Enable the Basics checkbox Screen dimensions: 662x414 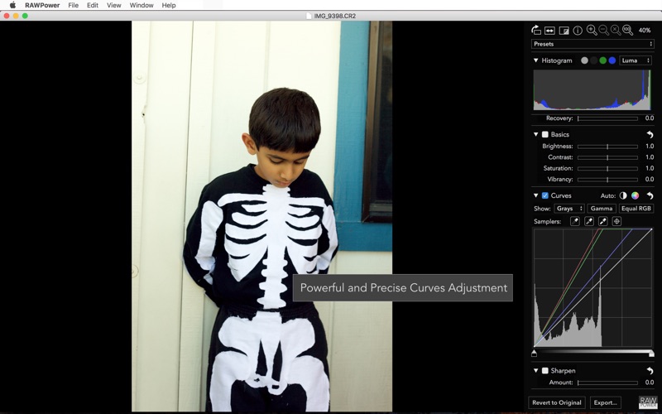[545, 134]
